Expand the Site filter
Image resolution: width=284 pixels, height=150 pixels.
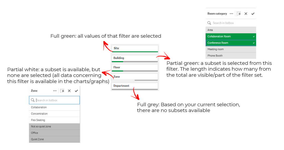[x=135, y=49]
